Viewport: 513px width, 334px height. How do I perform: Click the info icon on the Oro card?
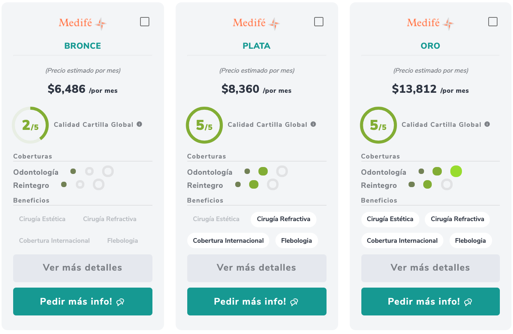click(487, 124)
